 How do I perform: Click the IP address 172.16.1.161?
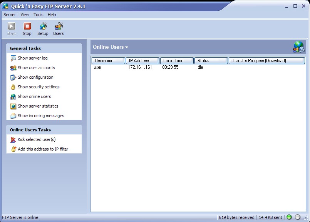pos(140,67)
